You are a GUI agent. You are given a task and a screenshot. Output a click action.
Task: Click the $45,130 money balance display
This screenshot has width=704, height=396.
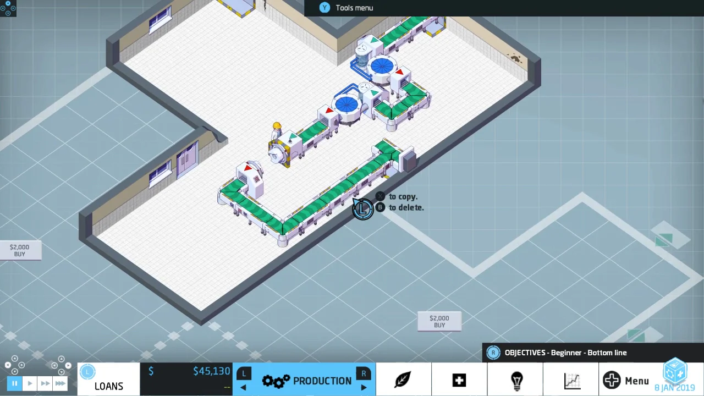pyautogui.click(x=211, y=371)
